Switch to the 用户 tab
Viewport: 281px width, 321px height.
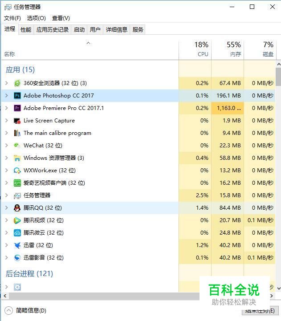(x=95, y=30)
